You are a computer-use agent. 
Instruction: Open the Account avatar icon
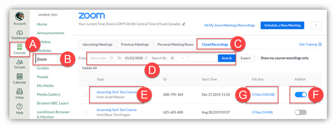point(19,16)
